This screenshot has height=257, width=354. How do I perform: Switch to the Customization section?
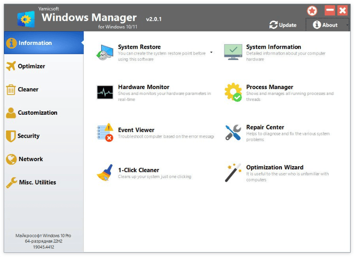44,113
